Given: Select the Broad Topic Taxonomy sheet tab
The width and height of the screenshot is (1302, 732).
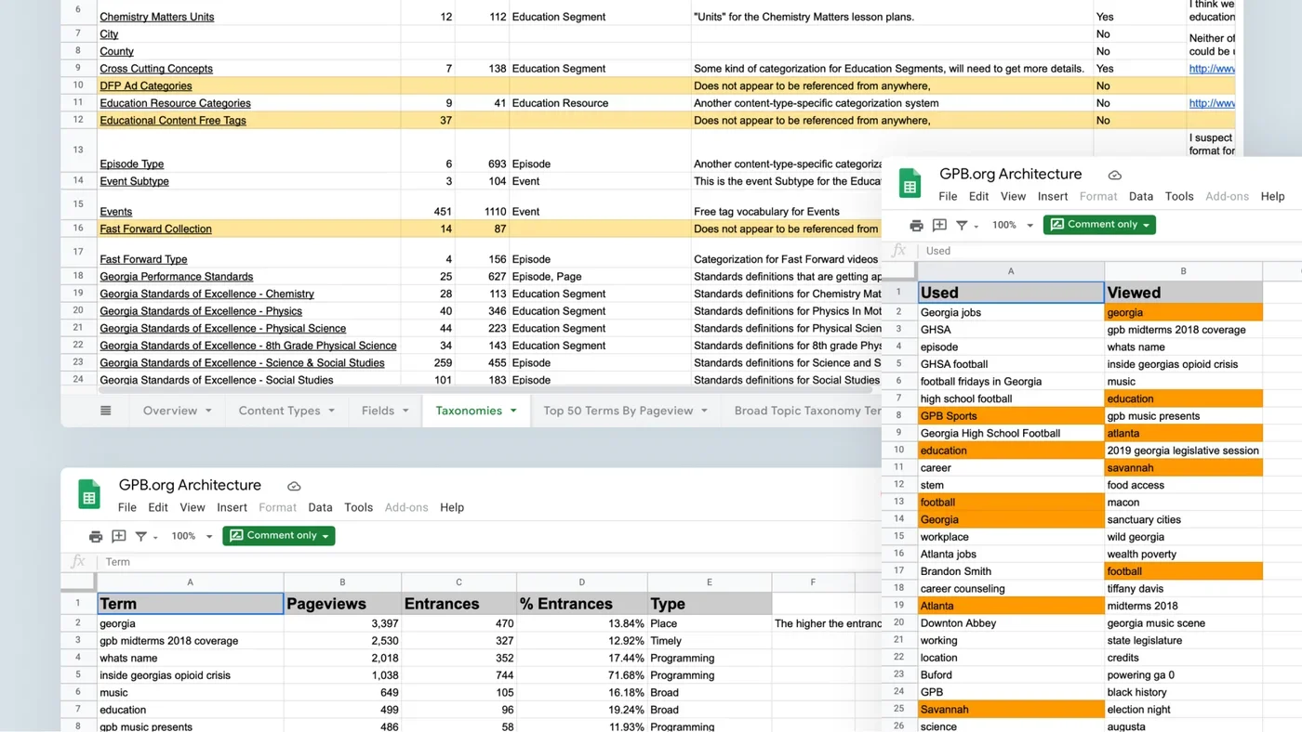Looking at the screenshot, I should (x=807, y=411).
